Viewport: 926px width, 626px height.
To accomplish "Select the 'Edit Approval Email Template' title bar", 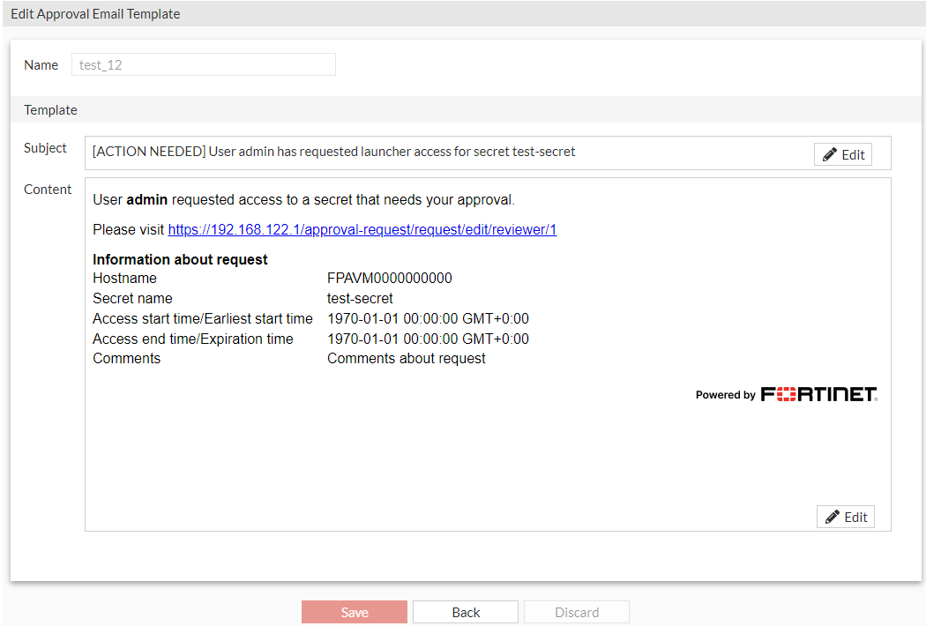I will click(95, 13).
